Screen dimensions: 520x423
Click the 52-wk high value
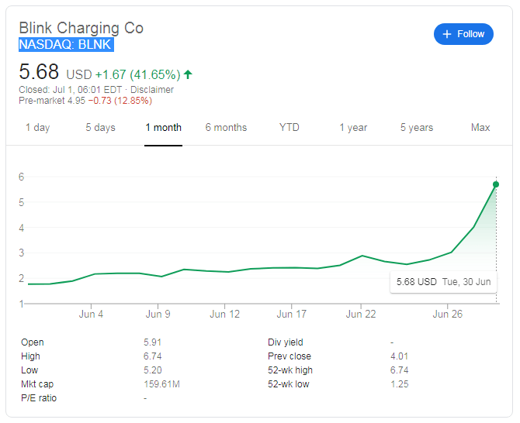pyautogui.click(x=399, y=370)
